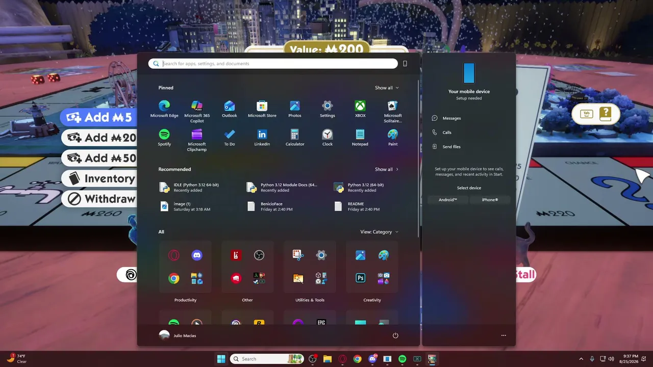Launch Notepad from pinned apps

click(x=360, y=137)
